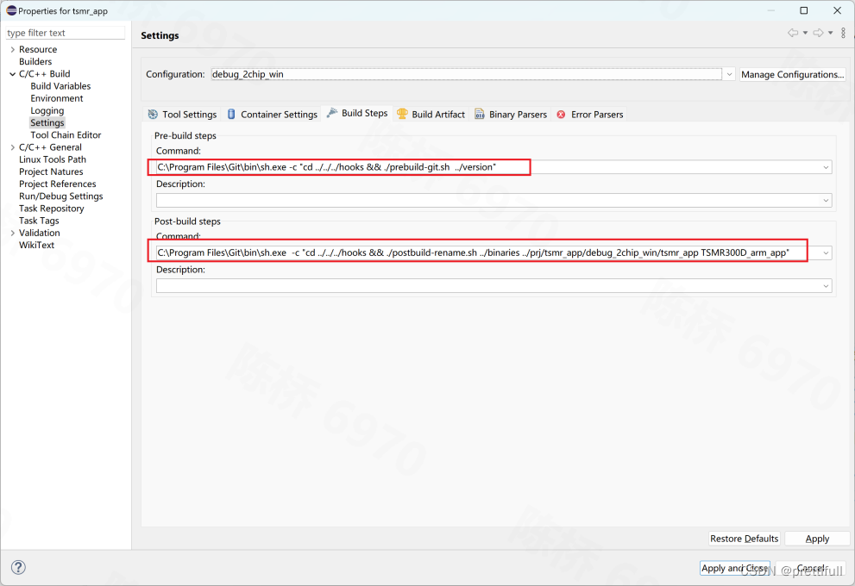Image resolution: width=855 pixels, height=586 pixels.
Task: Select Task Tags in the tree
Action: pos(39,221)
